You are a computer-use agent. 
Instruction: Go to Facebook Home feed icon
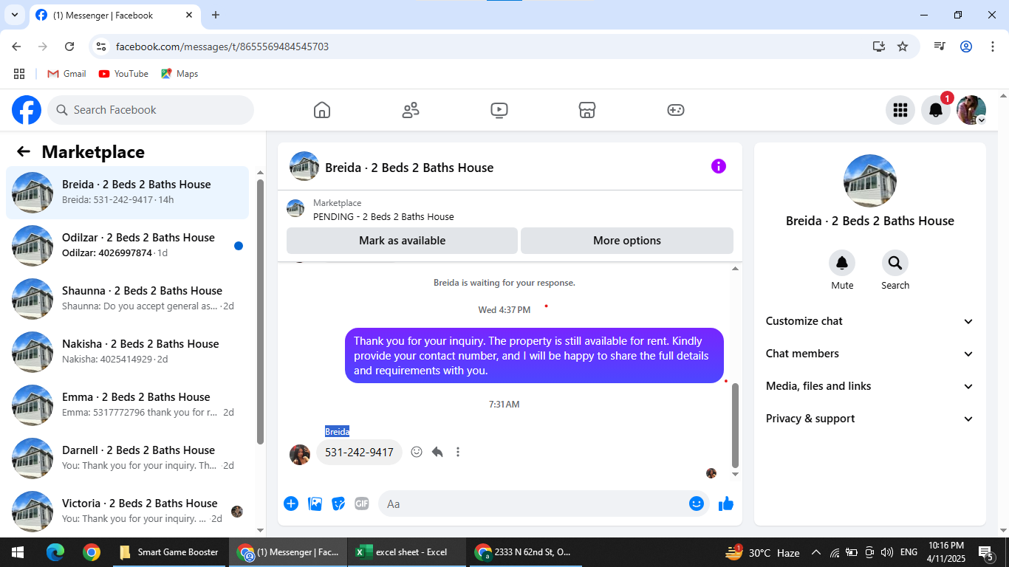pos(322,110)
